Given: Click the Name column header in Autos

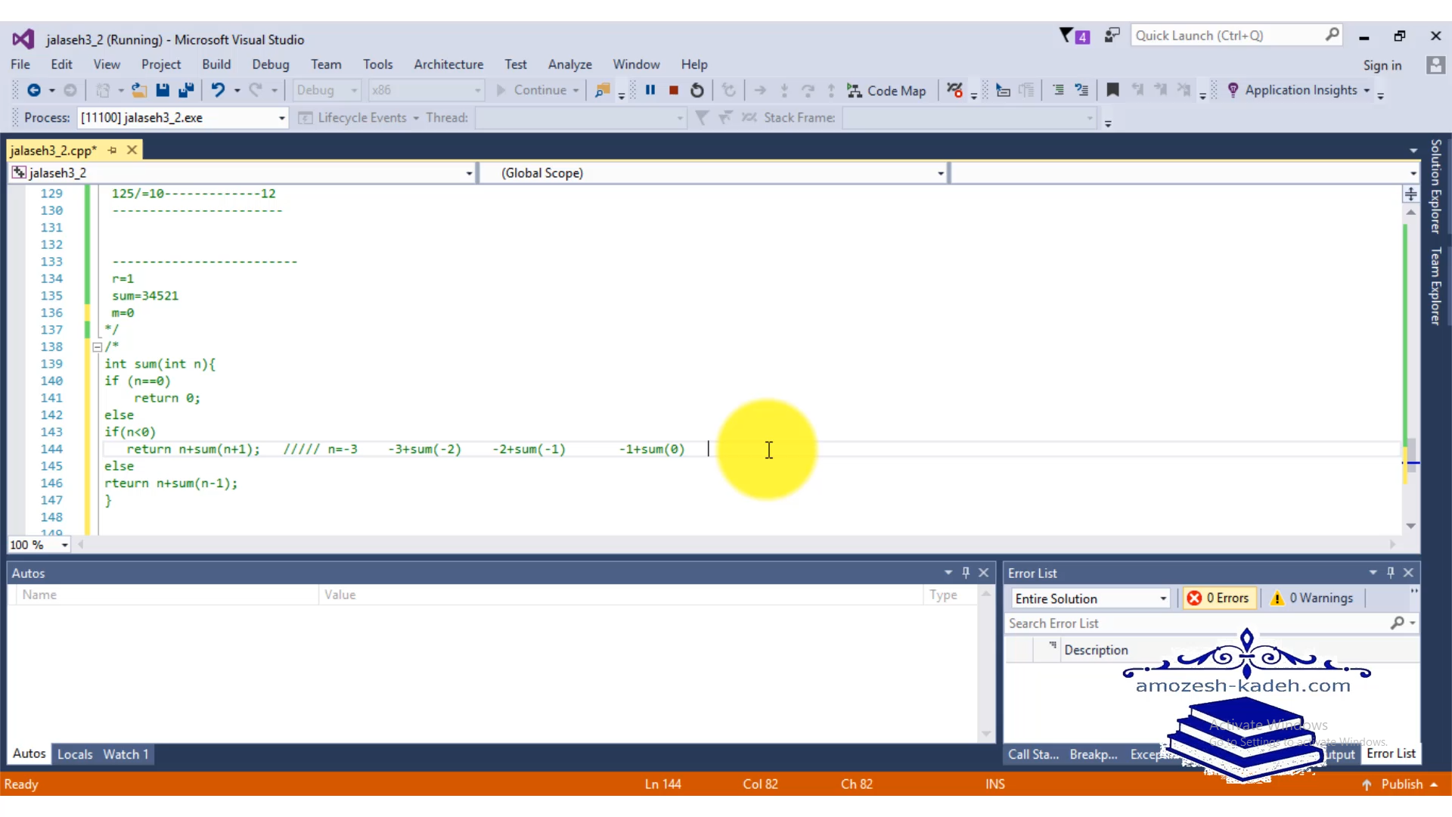Looking at the screenshot, I should (166, 595).
